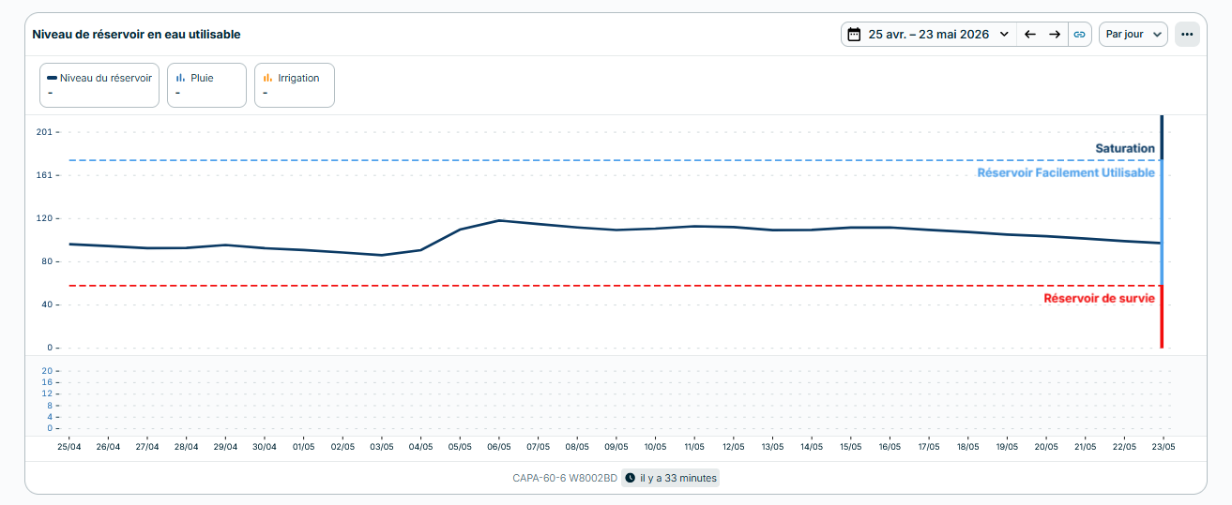Click the clock icon near last update
The width and height of the screenshot is (1232, 505).
(630, 478)
